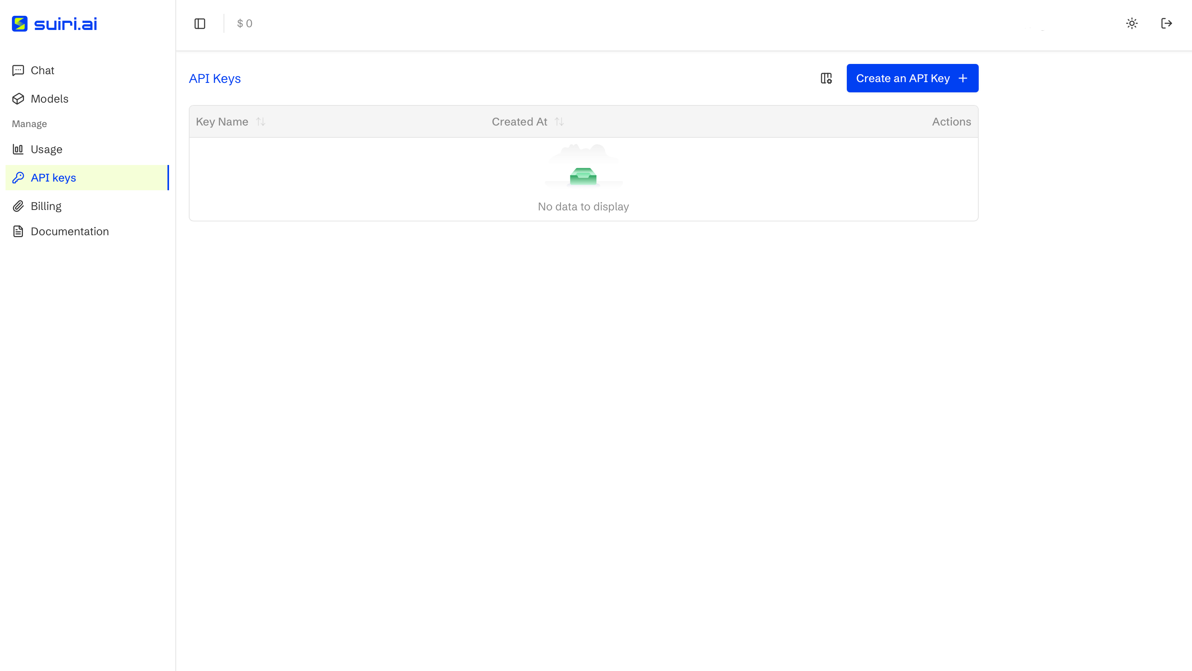Click the Models cube icon
The image size is (1192, 671).
(x=18, y=99)
